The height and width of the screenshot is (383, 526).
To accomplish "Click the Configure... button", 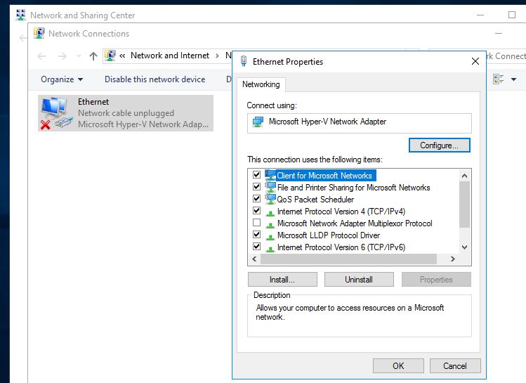I will coord(440,145).
